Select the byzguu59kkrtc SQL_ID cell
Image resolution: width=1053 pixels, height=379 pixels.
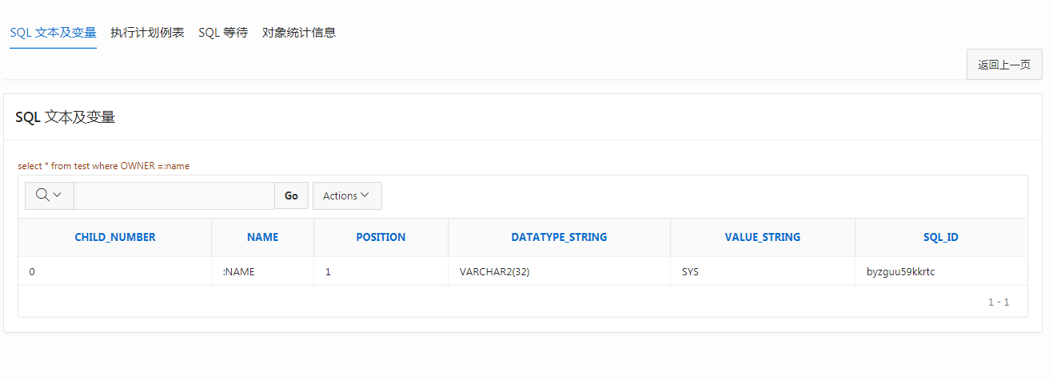pos(900,271)
